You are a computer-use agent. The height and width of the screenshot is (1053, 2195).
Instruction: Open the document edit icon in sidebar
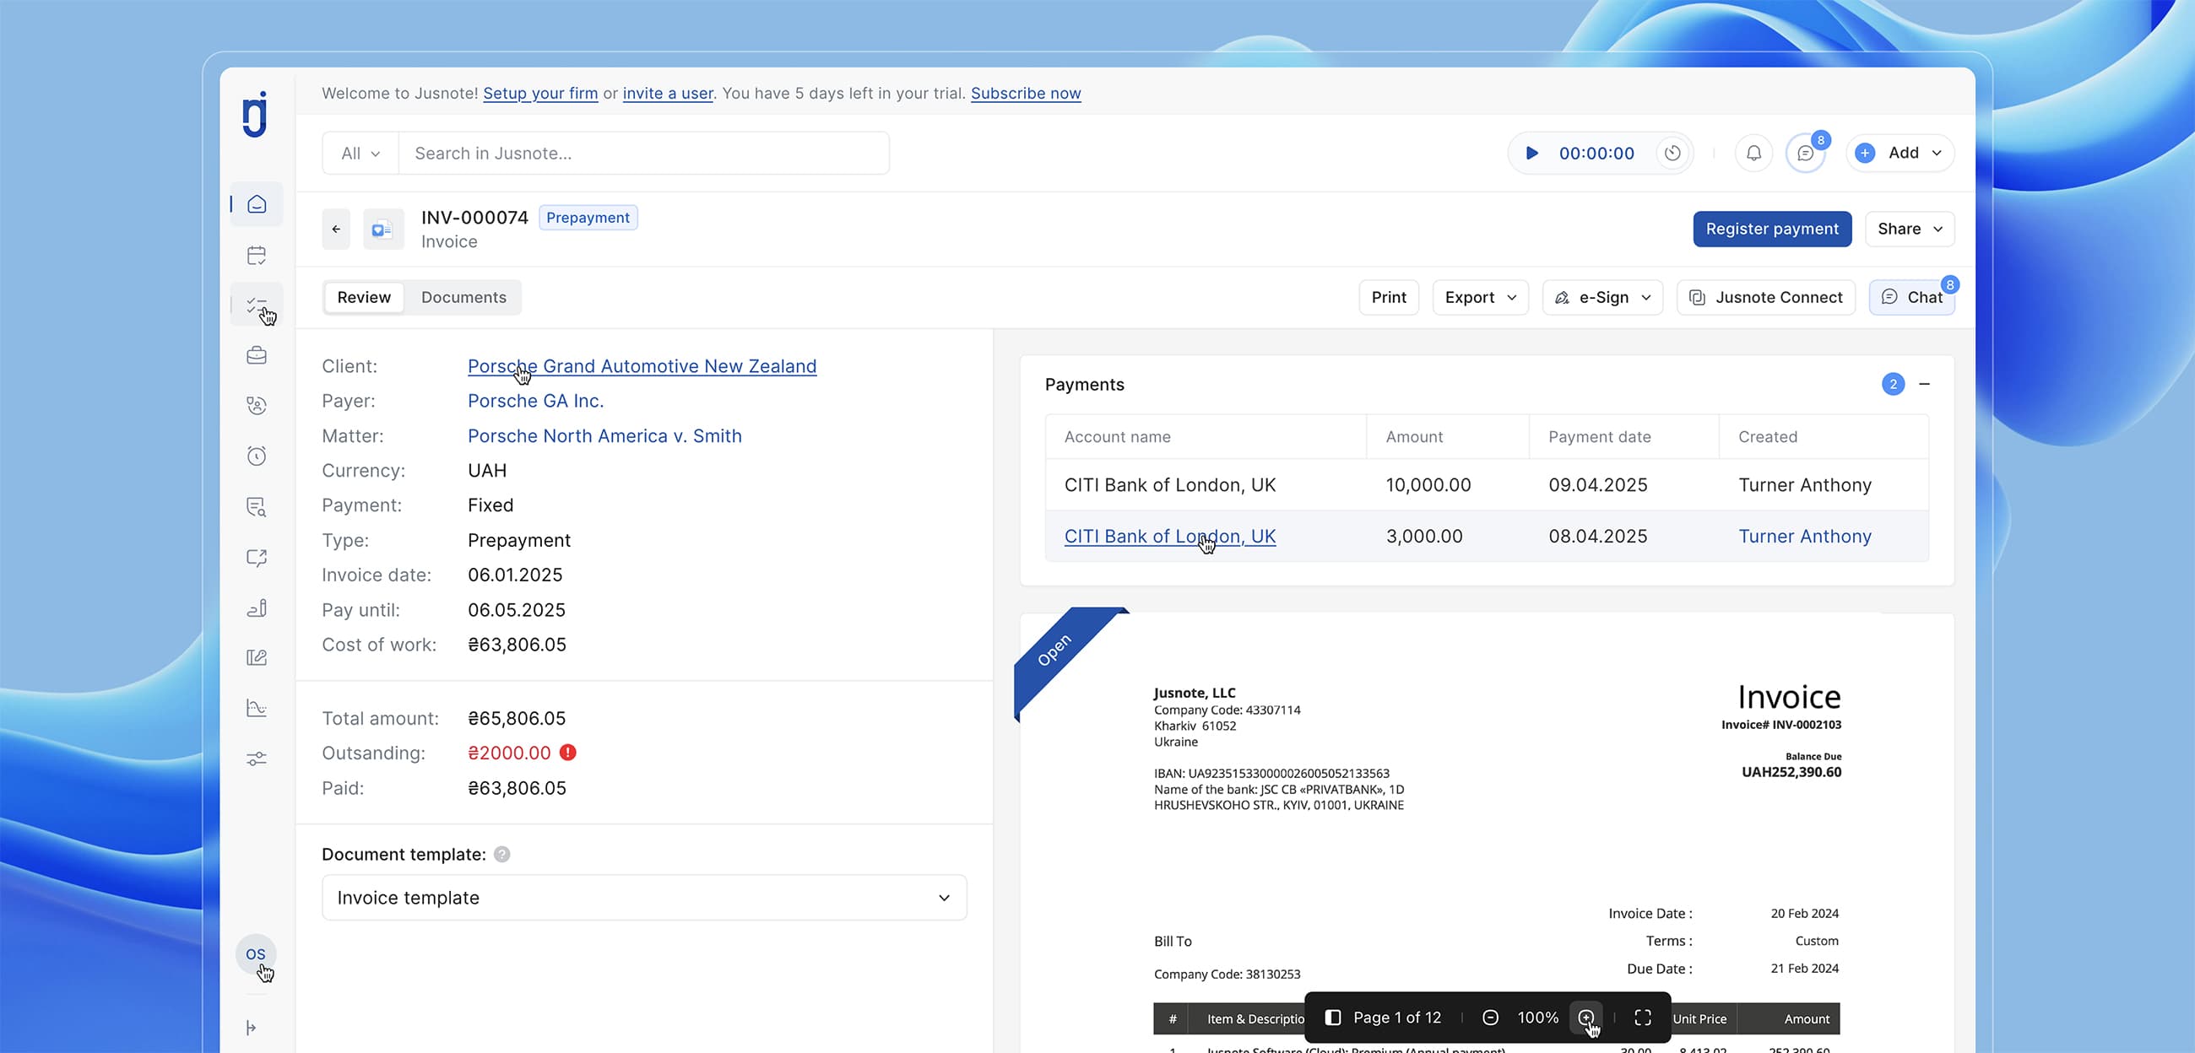point(257,657)
